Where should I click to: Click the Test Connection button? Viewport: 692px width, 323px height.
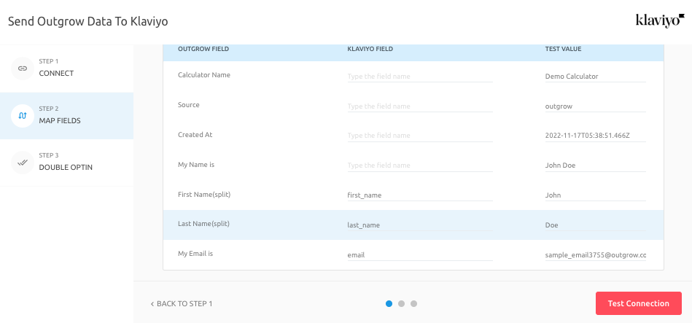click(639, 303)
